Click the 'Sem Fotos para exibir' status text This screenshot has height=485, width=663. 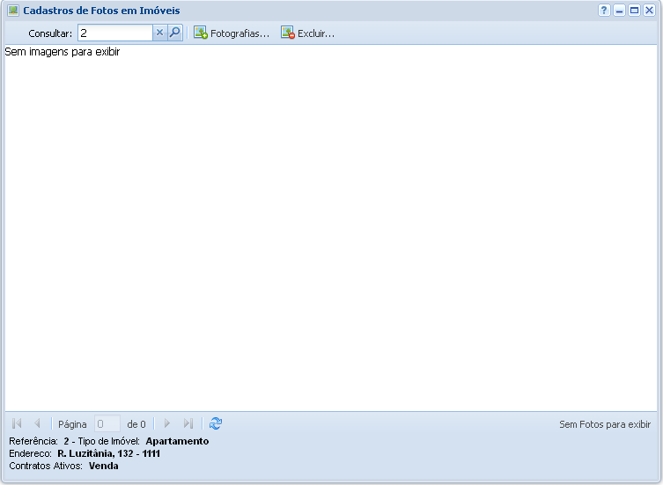pyautogui.click(x=605, y=424)
